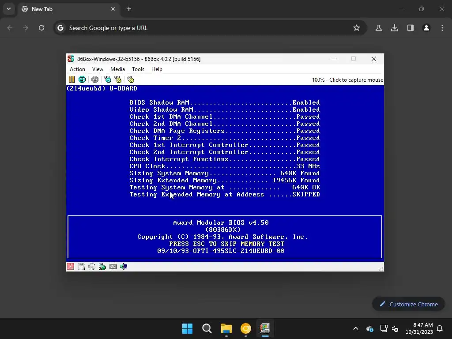This screenshot has width=452, height=339.
Task: Send Ctrl+Alt+Esc via toolbar icon
Action: (x=118, y=79)
